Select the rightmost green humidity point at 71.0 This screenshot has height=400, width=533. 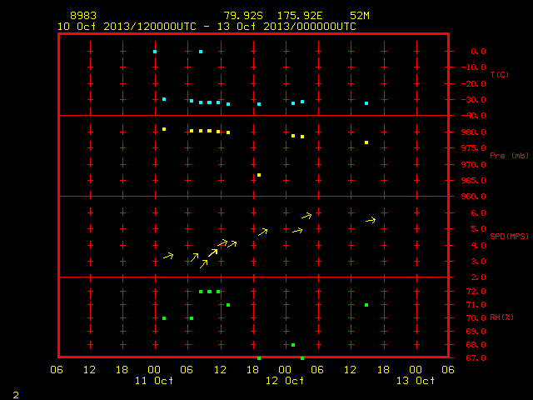tap(366, 305)
